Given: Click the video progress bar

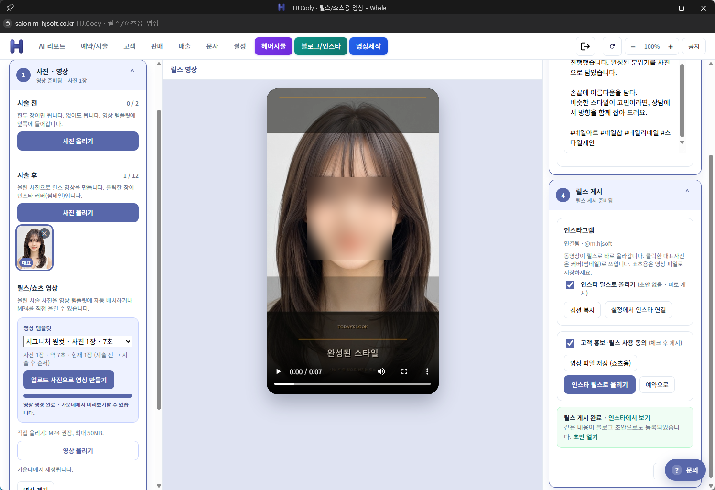Looking at the screenshot, I should click(x=353, y=384).
